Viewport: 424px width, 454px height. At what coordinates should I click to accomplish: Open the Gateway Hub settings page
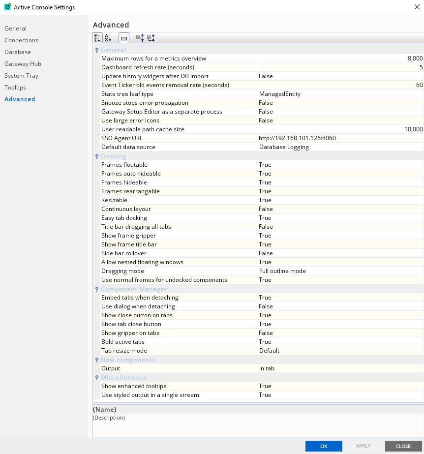coord(23,64)
